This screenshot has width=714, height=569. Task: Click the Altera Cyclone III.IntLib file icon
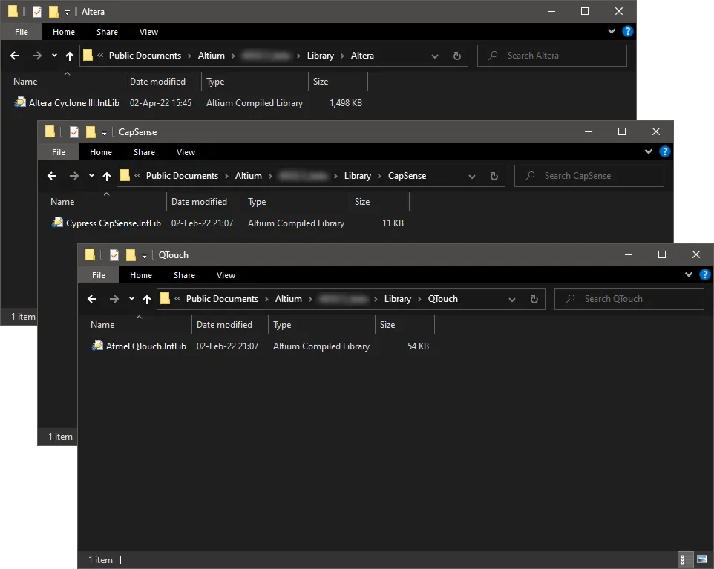click(x=20, y=102)
